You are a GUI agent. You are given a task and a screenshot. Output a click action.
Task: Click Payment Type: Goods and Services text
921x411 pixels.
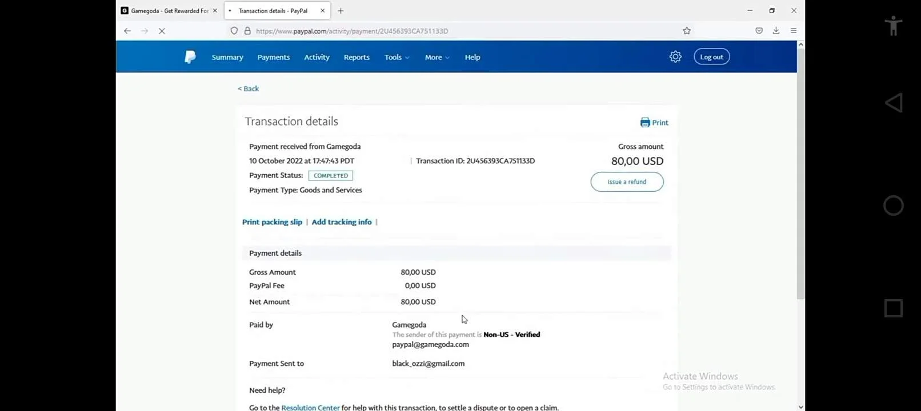pyautogui.click(x=306, y=190)
